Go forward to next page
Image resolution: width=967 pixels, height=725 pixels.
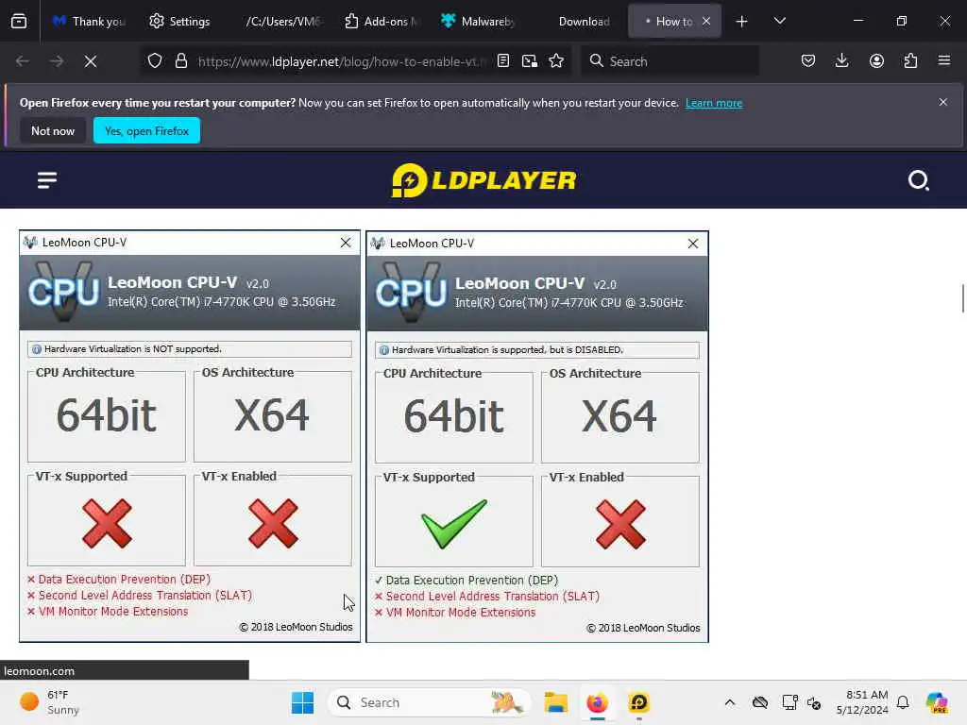(56, 61)
